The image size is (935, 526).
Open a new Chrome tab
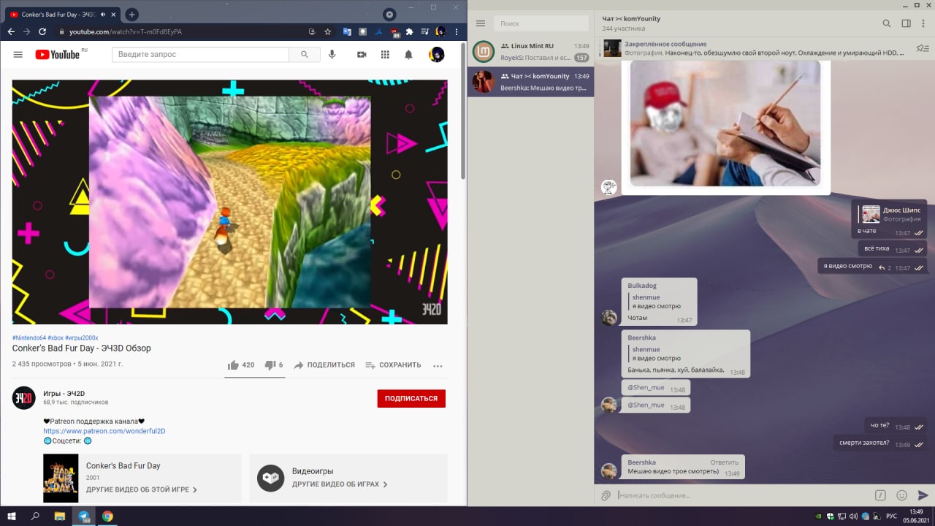click(x=131, y=15)
